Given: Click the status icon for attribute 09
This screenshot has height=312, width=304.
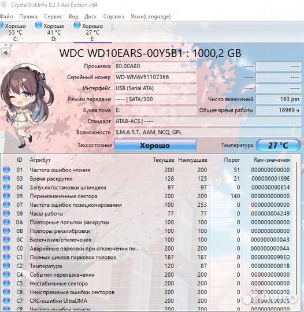Looking at the screenshot, I should click(6, 214).
